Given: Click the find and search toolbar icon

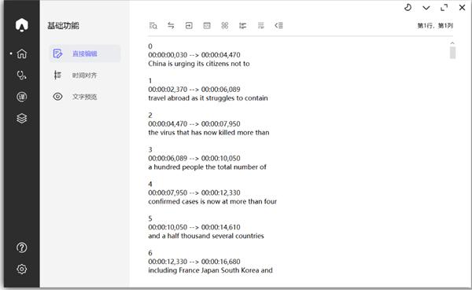Looking at the screenshot, I should 153,26.
